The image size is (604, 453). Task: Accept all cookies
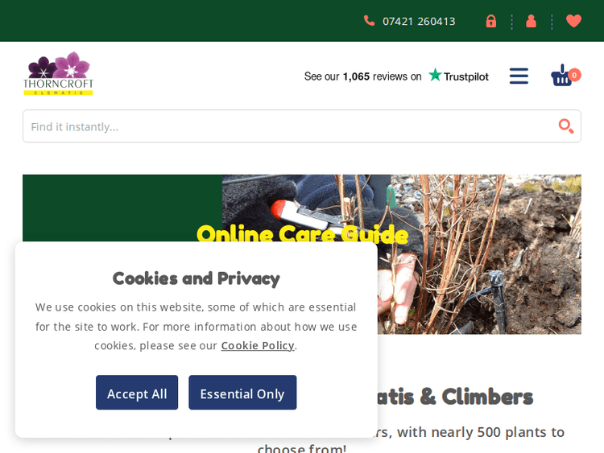137,393
